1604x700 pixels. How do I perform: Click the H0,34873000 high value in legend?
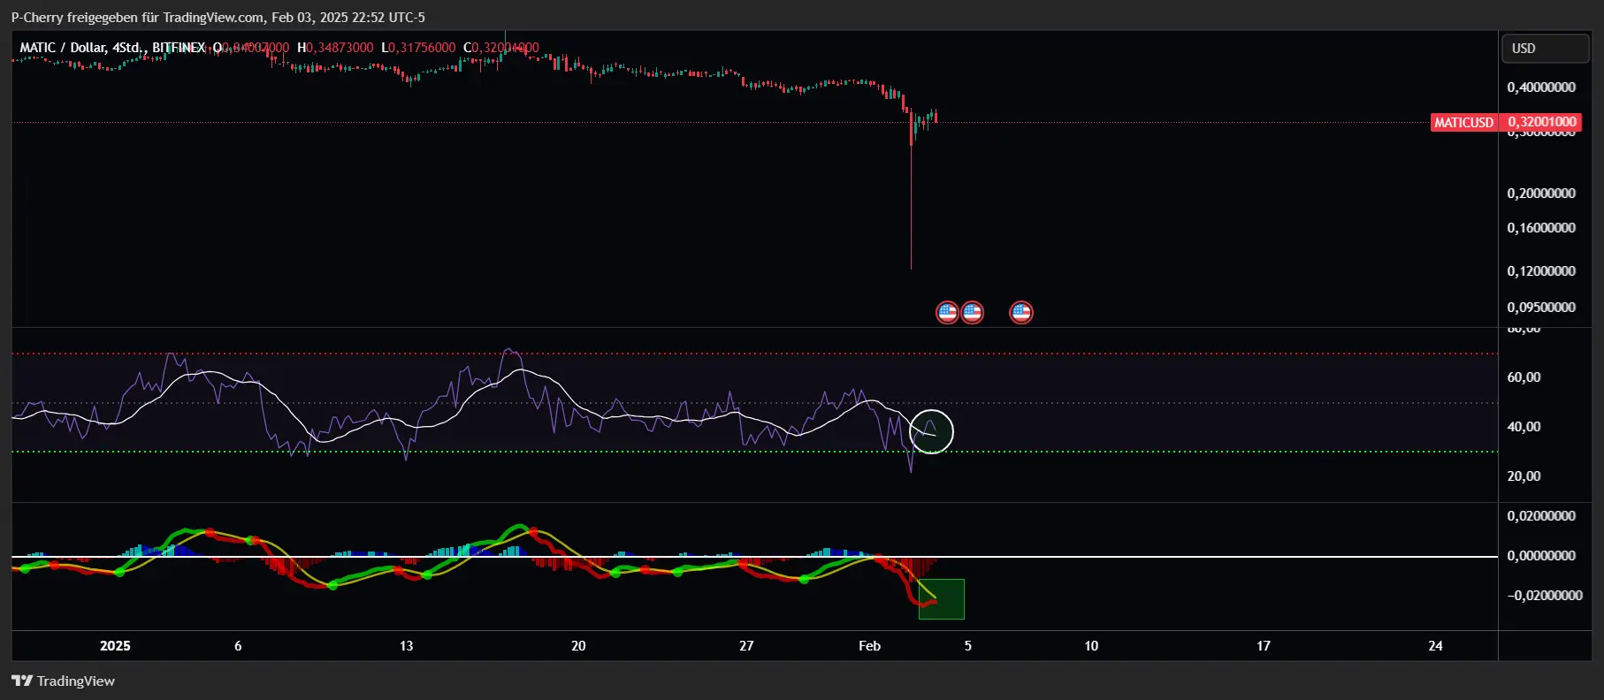[x=335, y=48]
